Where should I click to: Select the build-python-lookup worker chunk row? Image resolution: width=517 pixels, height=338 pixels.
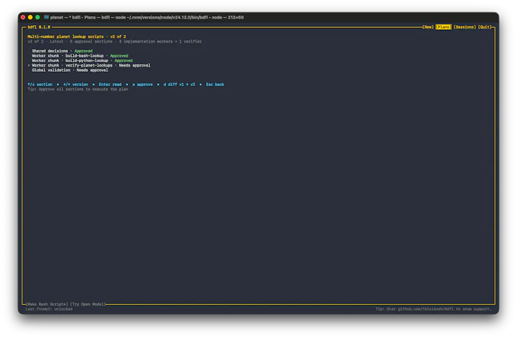click(x=82, y=61)
